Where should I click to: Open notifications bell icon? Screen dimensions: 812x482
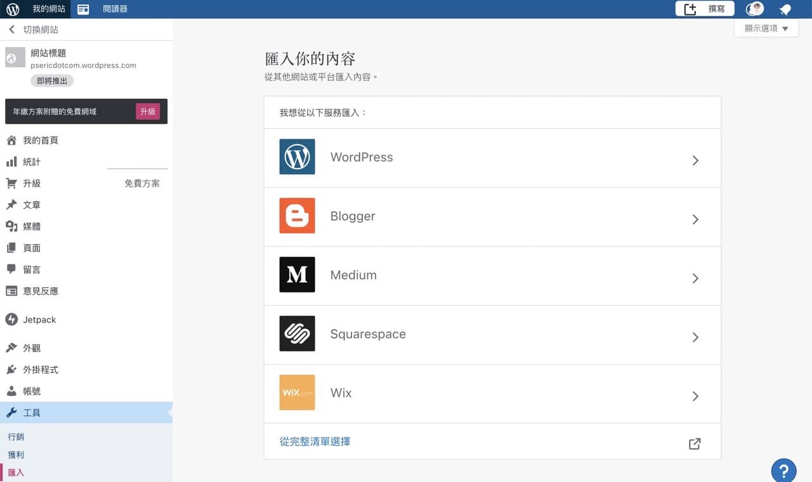pyautogui.click(x=785, y=9)
